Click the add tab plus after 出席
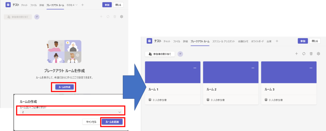326x131 pixels. pos(277,41)
